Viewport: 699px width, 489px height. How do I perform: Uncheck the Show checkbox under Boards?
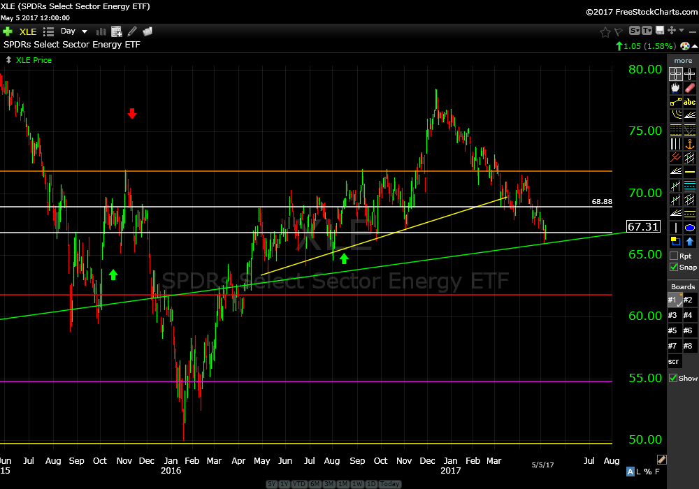pyautogui.click(x=674, y=378)
